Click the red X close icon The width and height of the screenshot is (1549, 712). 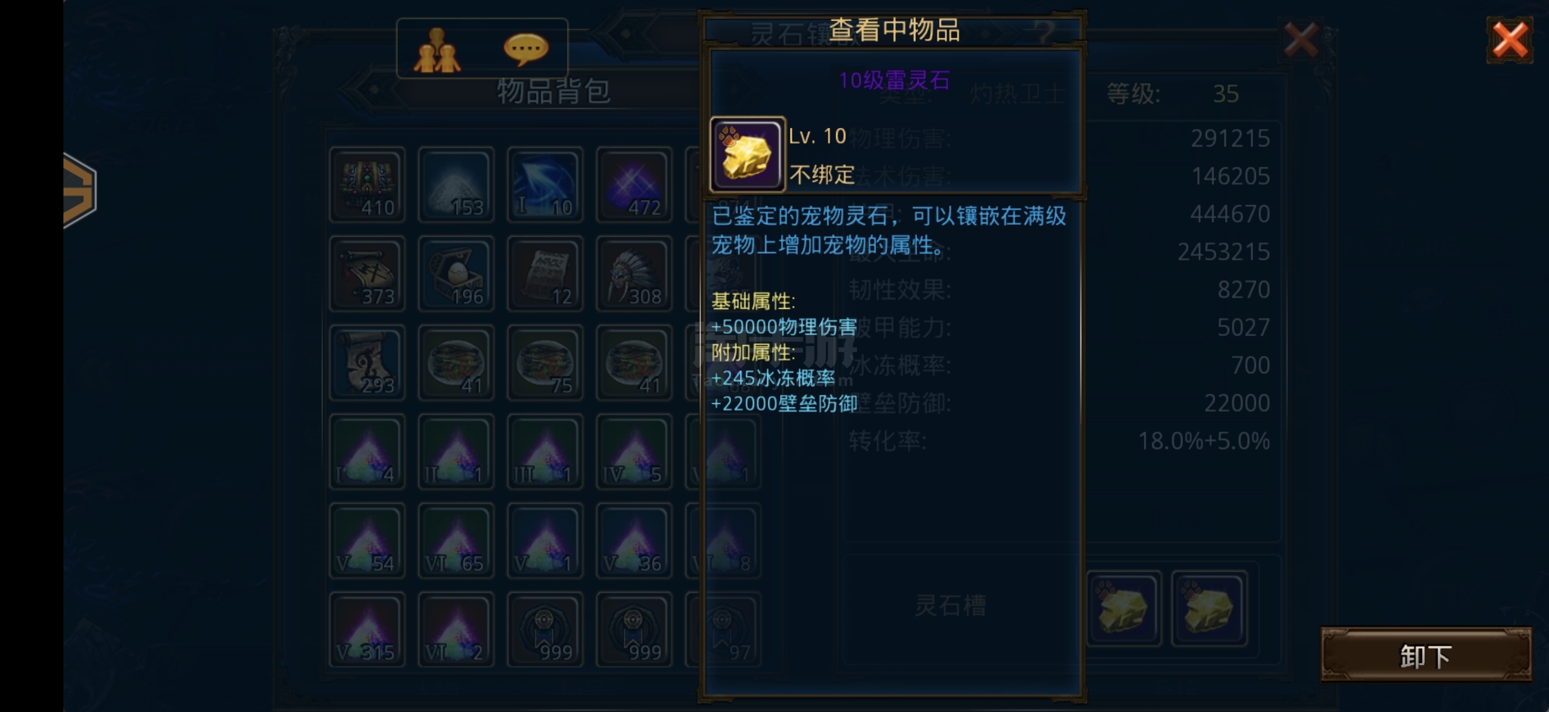pyautogui.click(x=1510, y=40)
